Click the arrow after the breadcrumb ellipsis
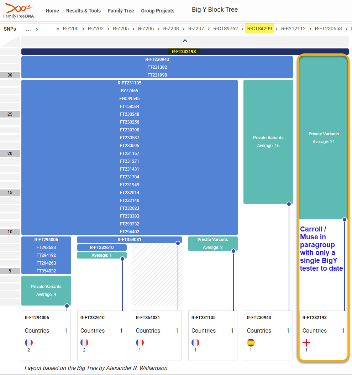Screen dimensions: 352x375 tap(37, 29)
